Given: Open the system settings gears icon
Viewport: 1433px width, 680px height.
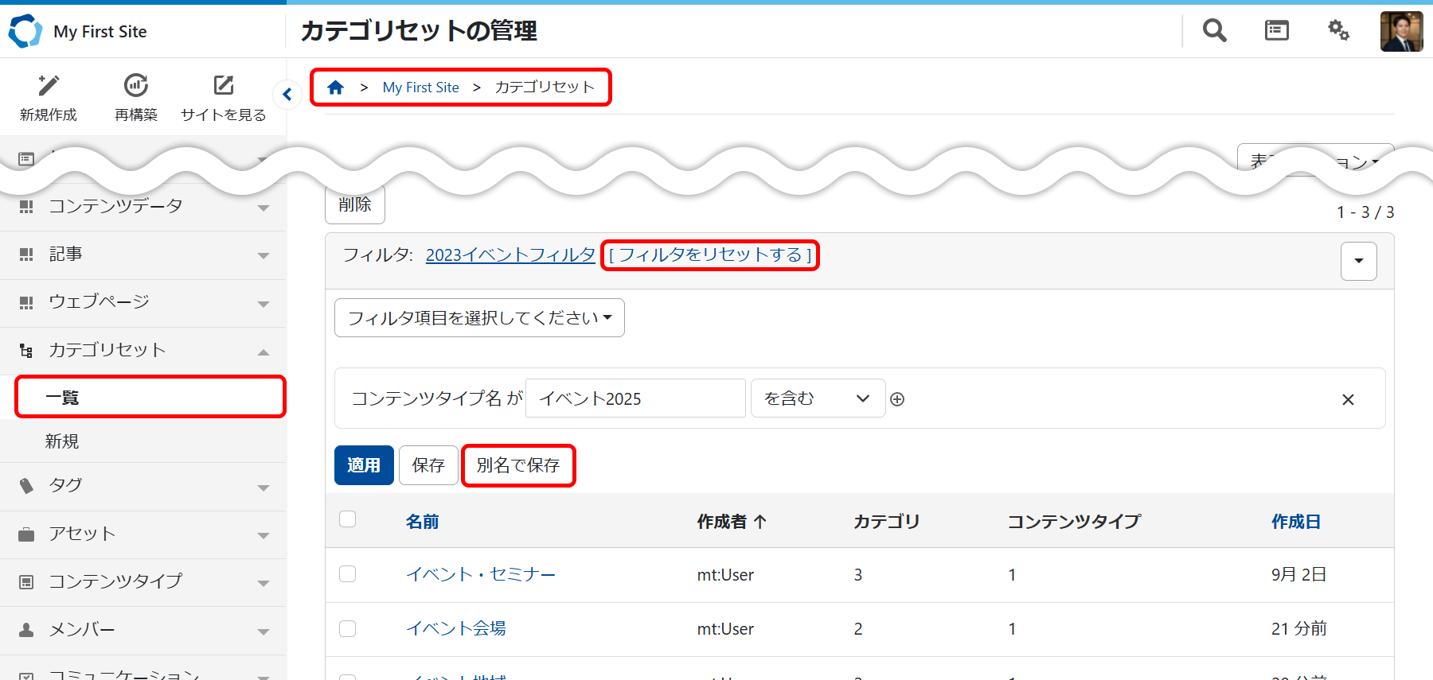Looking at the screenshot, I should pyautogui.click(x=1338, y=31).
